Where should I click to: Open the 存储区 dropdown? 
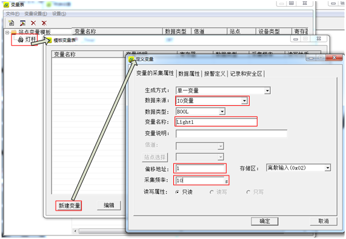pyautogui.click(x=328, y=168)
